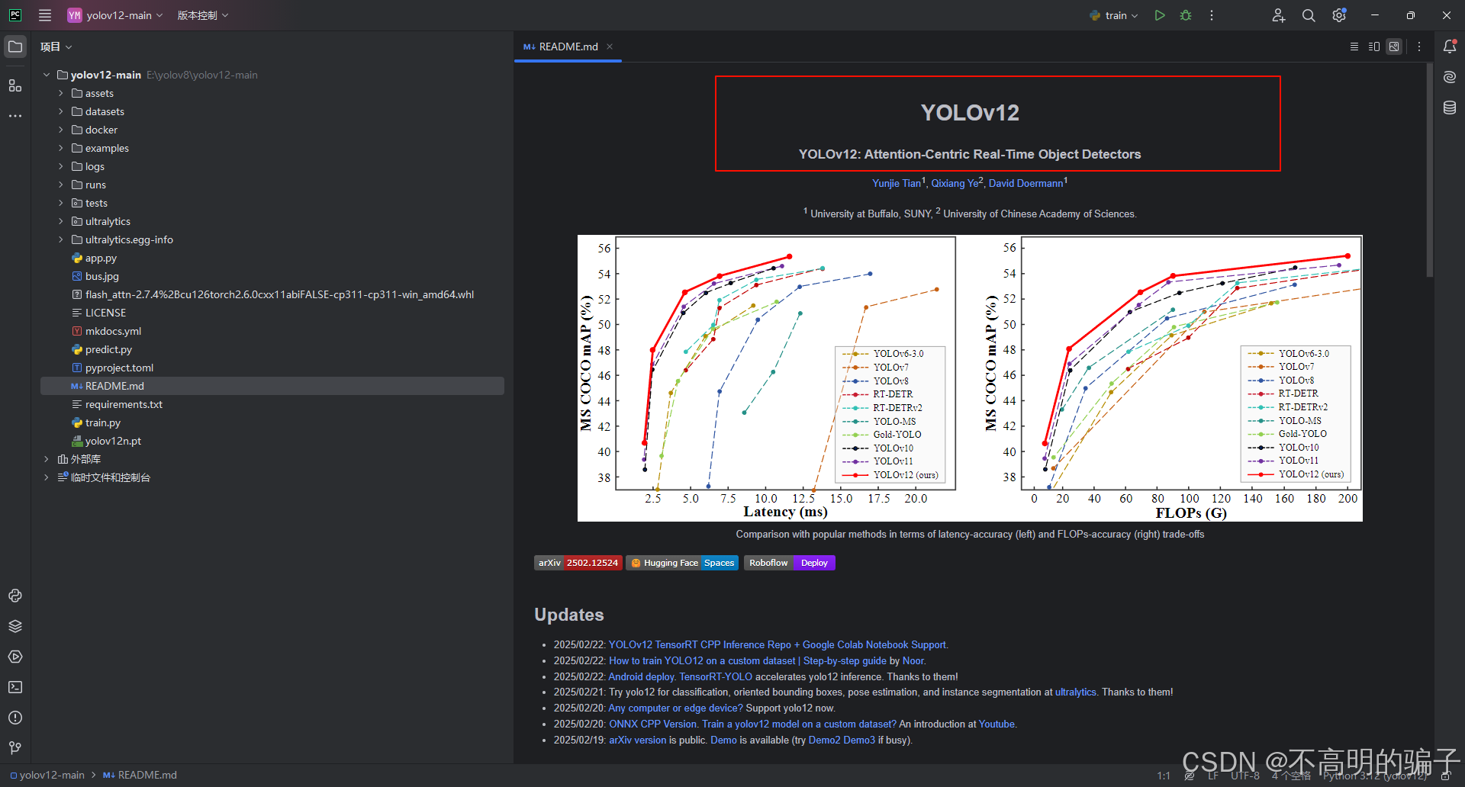Open train run configuration dropdown

(x=1114, y=15)
